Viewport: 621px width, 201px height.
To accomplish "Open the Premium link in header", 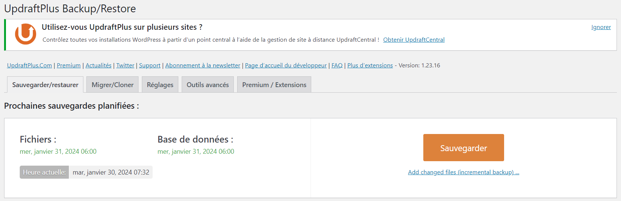I will pos(69,66).
